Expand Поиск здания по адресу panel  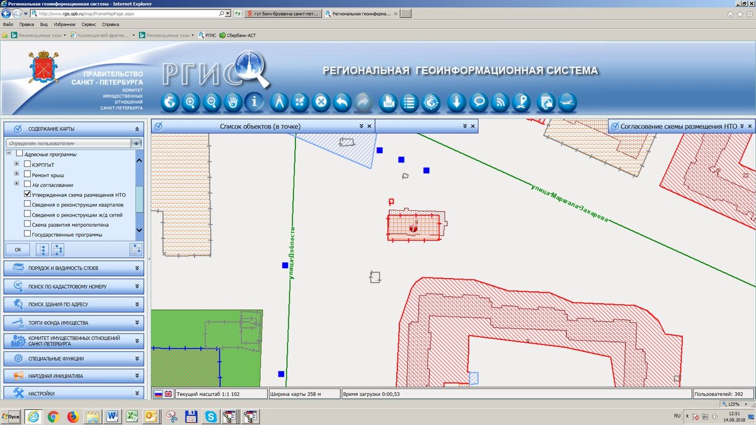pos(74,304)
